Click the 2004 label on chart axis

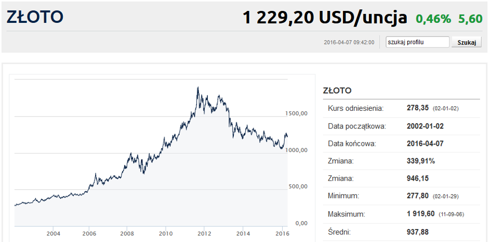coord(53,233)
